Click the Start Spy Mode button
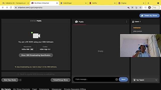The height and width of the screenshot is (90, 161). [10, 80]
